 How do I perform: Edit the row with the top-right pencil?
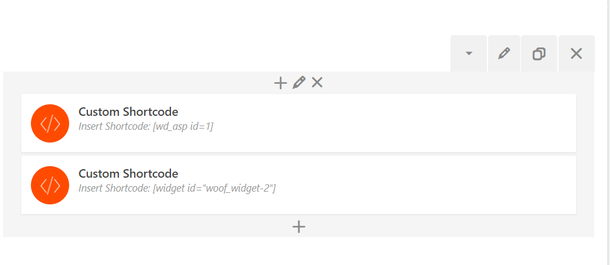click(503, 54)
